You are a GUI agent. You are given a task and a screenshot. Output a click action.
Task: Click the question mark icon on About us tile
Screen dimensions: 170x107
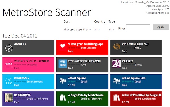[x=9, y=48]
